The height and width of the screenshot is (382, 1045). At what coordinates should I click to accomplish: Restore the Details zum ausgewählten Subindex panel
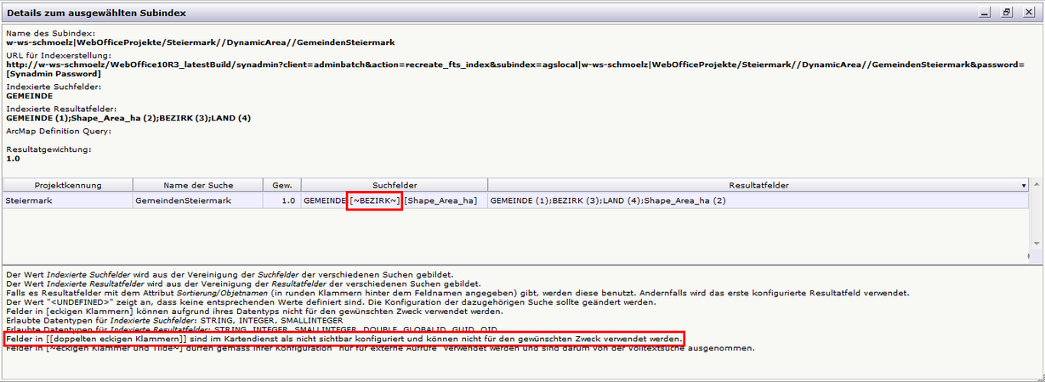point(1007,13)
